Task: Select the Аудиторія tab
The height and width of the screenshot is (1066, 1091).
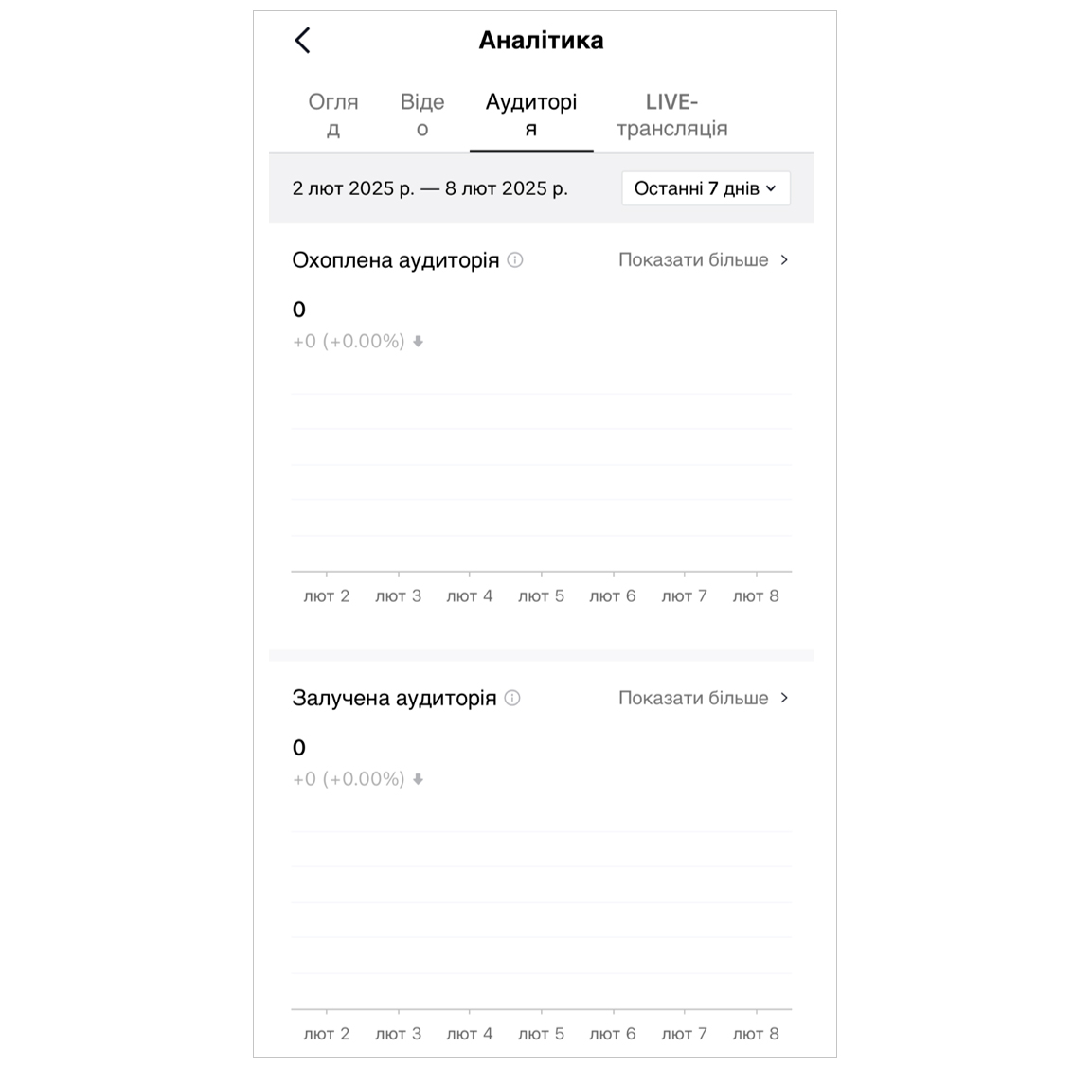Action: tap(531, 115)
